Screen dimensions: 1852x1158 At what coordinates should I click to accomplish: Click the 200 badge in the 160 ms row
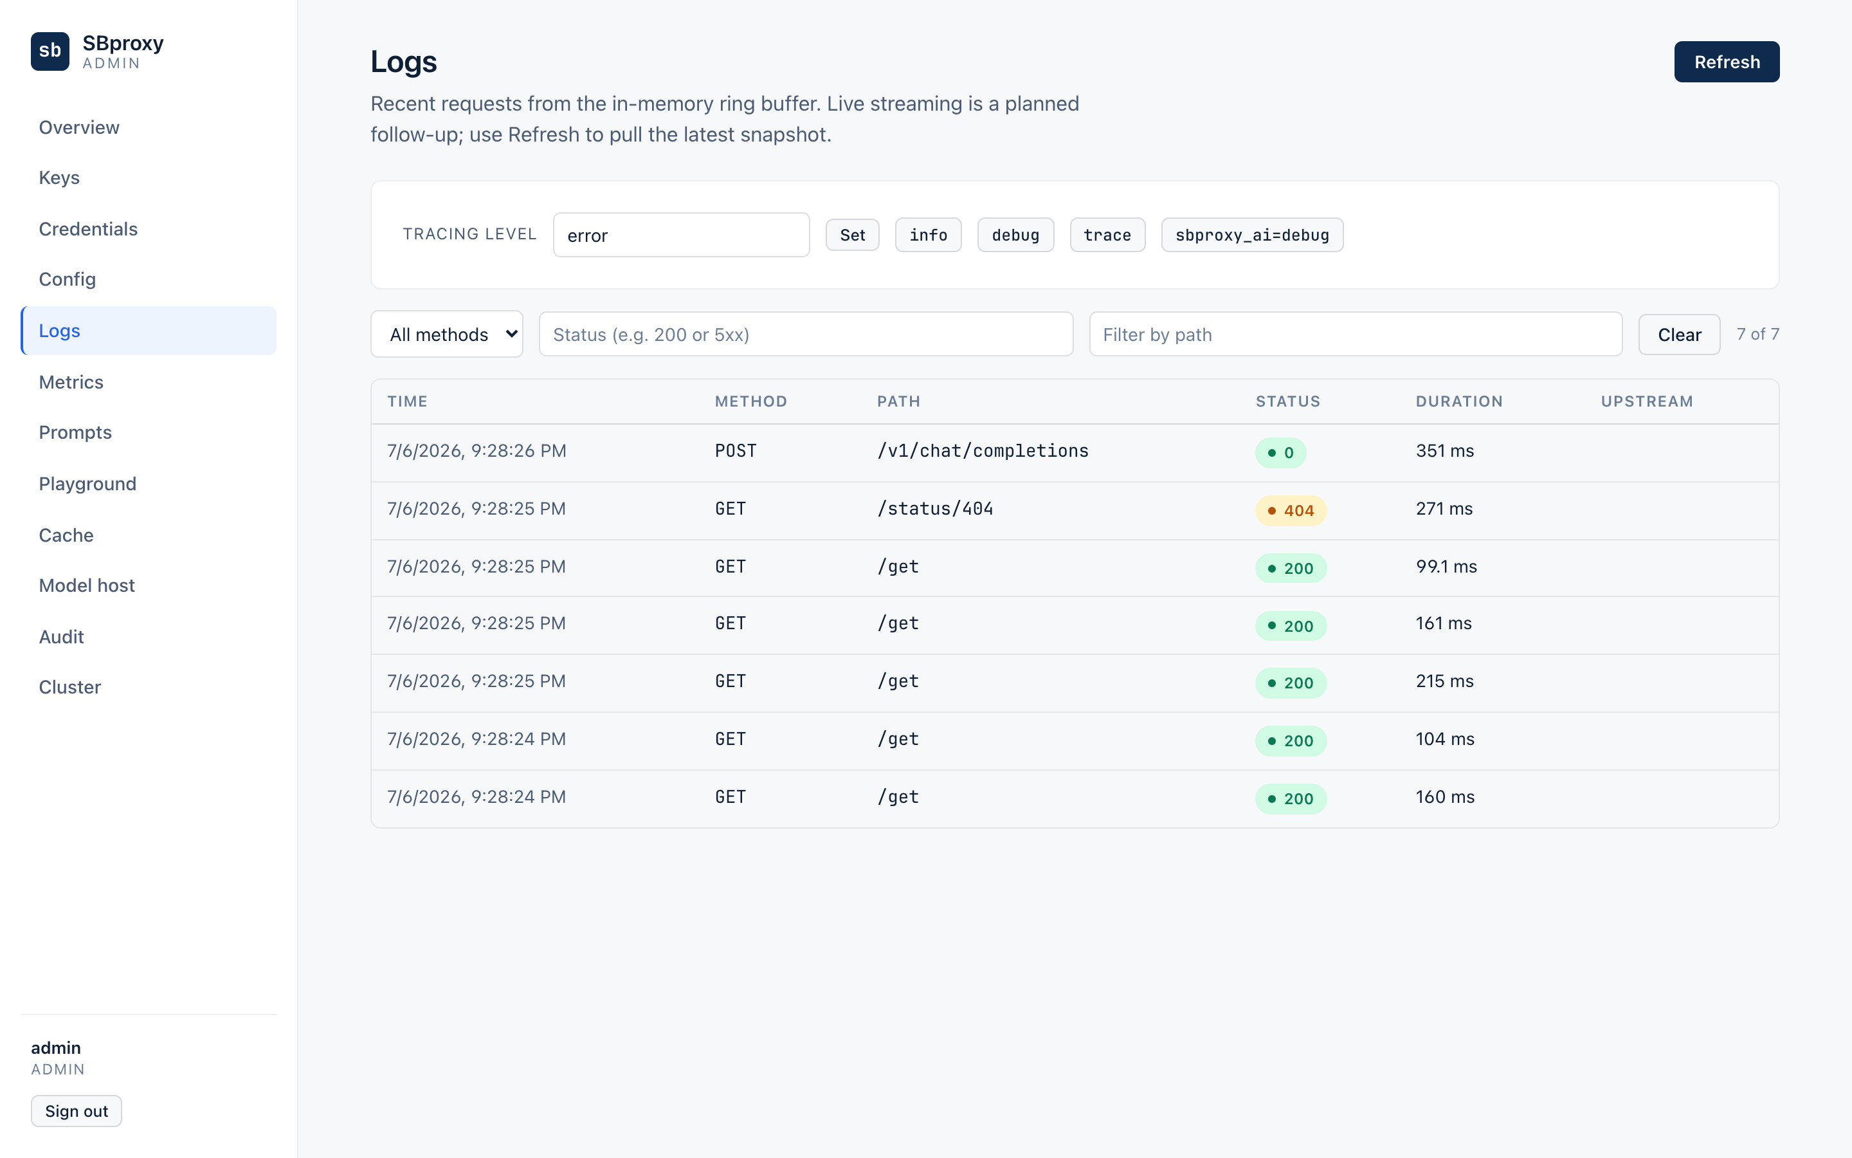[1290, 799]
